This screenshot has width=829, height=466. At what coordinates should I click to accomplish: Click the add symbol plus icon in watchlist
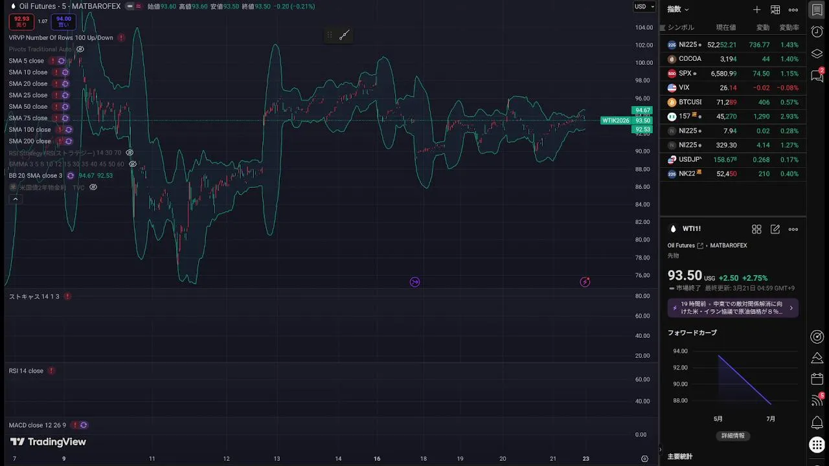(x=756, y=10)
